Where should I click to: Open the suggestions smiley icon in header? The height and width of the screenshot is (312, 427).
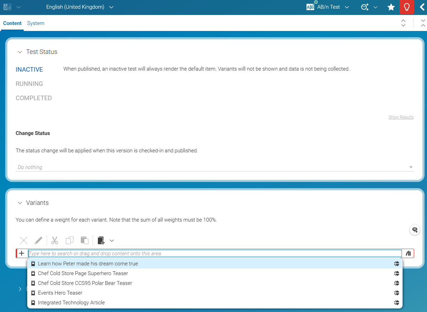click(365, 7)
